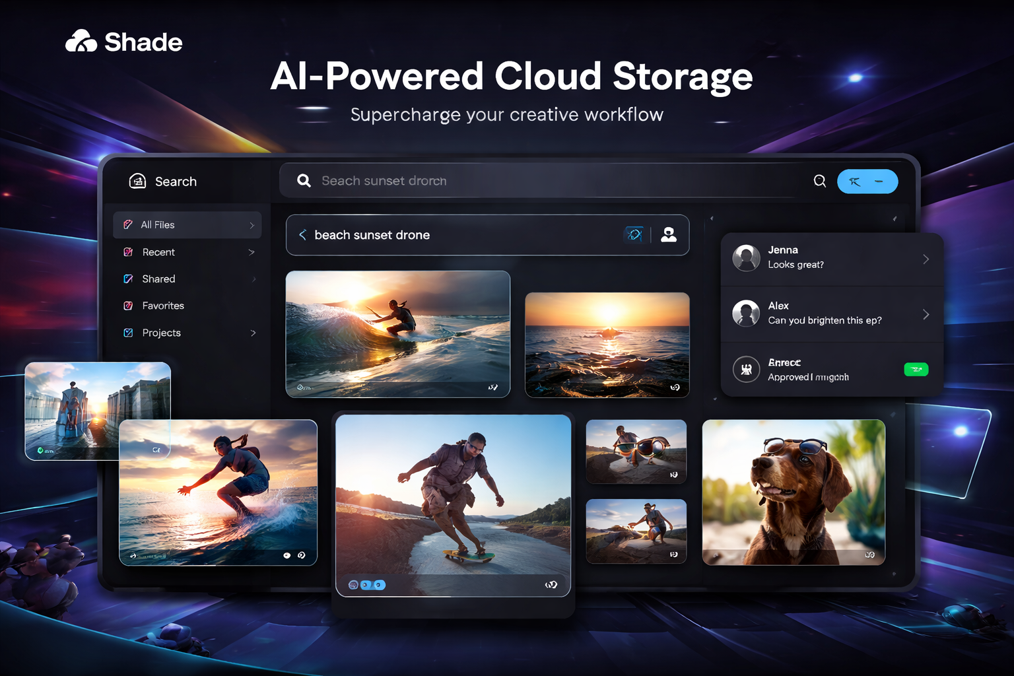Click Jenna's avatar in comments
This screenshot has height=676, width=1014.
[746, 257]
